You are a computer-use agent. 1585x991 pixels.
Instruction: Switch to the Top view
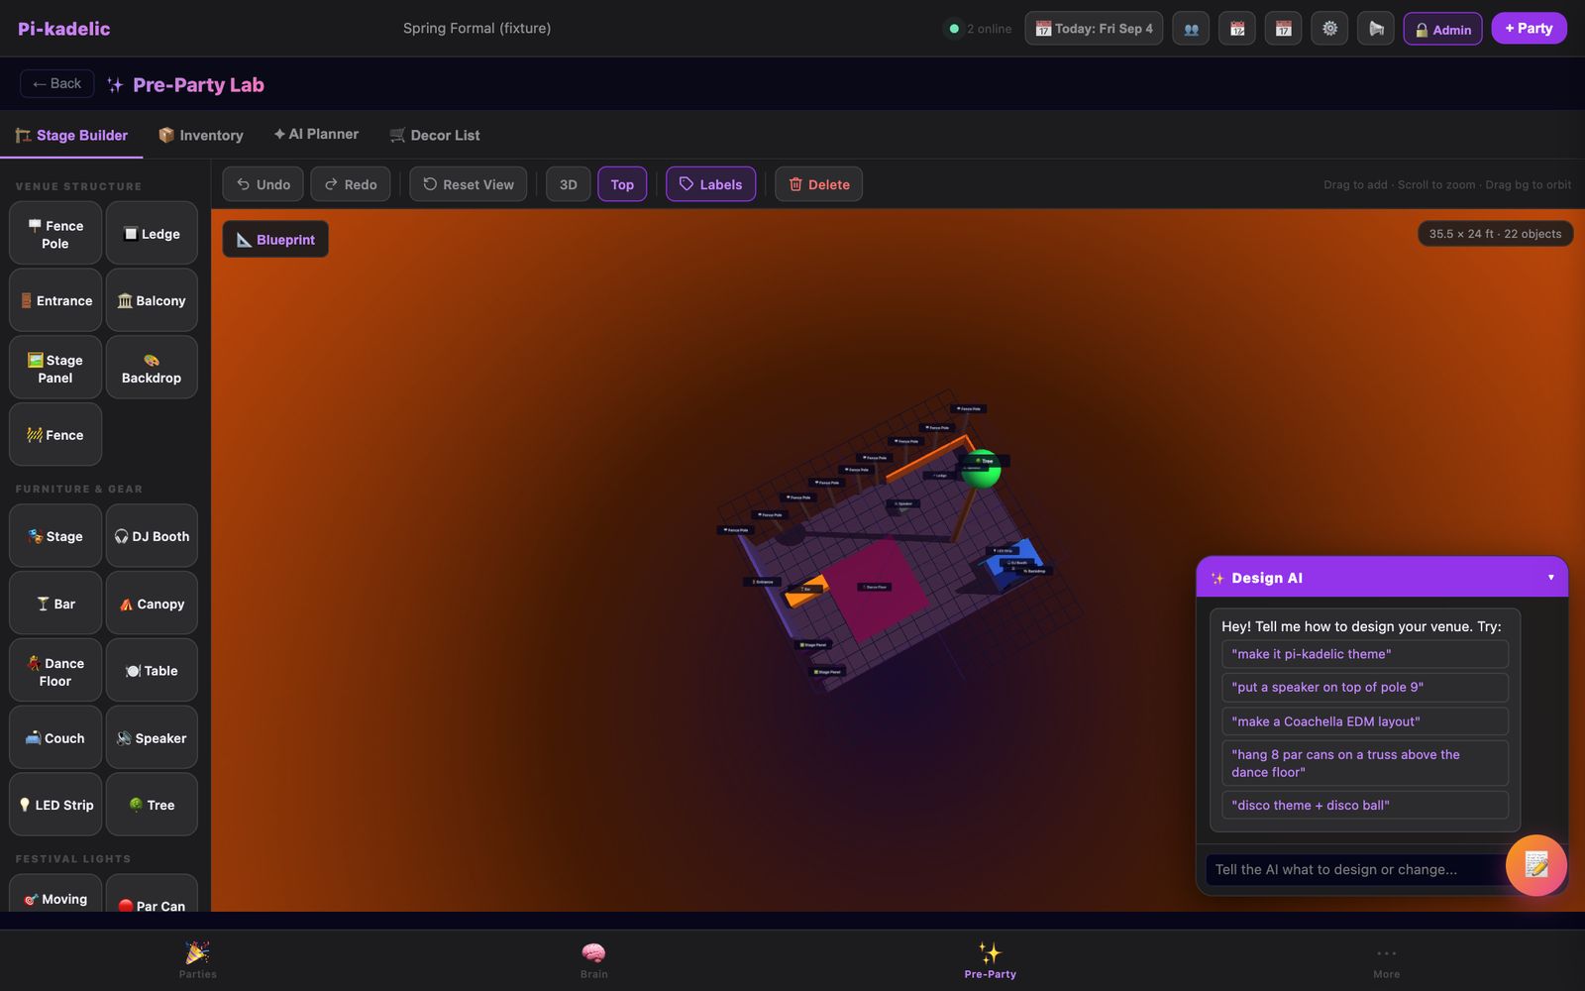pos(622,184)
